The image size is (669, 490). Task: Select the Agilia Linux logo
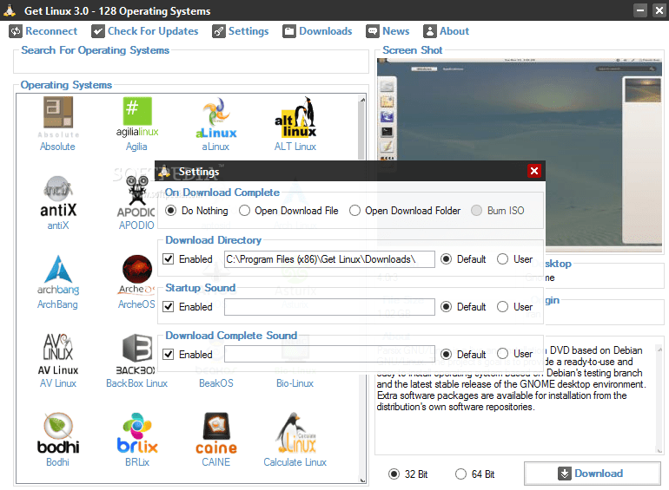[137, 117]
